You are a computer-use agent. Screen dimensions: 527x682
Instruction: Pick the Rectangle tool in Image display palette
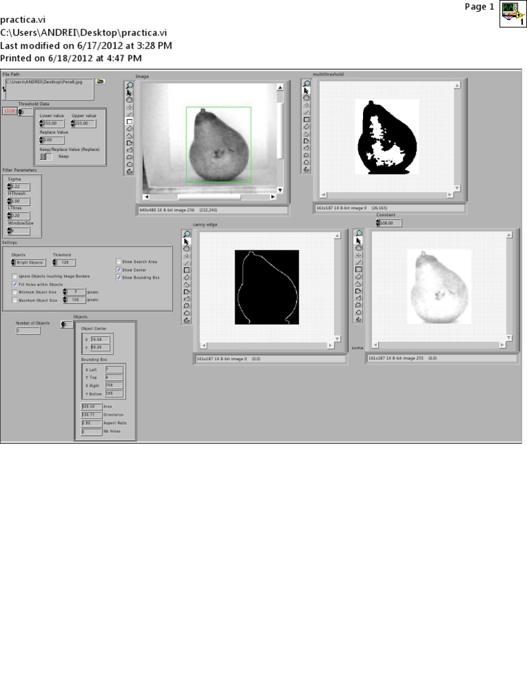click(x=129, y=121)
